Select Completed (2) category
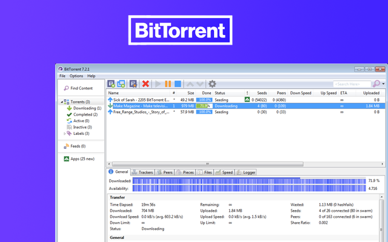Viewport: 388px width, 242px height. point(85,114)
